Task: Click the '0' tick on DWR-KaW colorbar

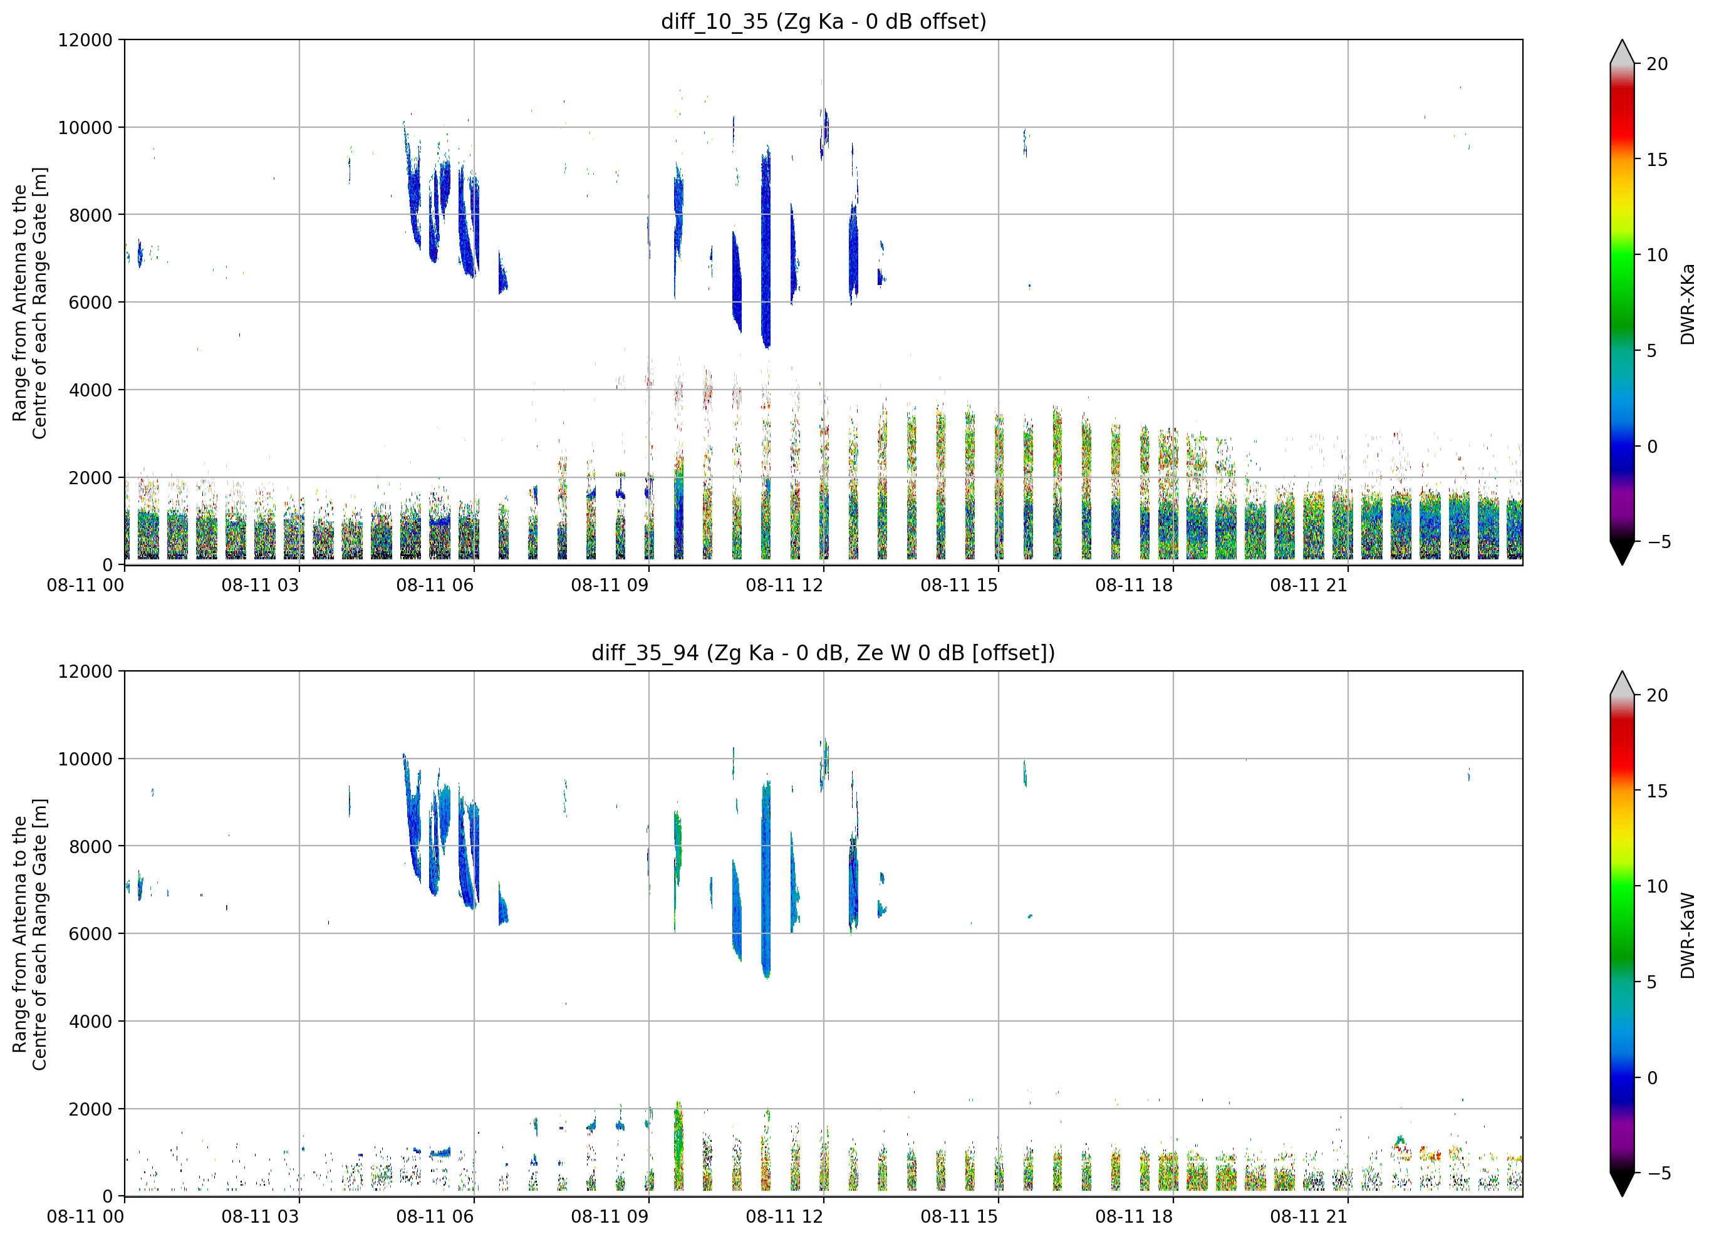Action: click(x=1652, y=1079)
